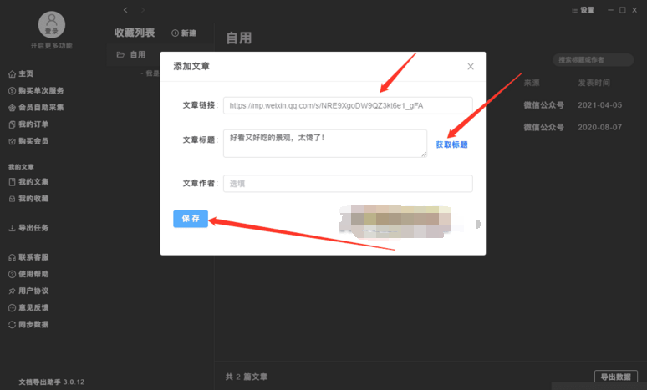The image size is (647, 390).
Task: Click the 发表时间 column header
Action: 594,83
